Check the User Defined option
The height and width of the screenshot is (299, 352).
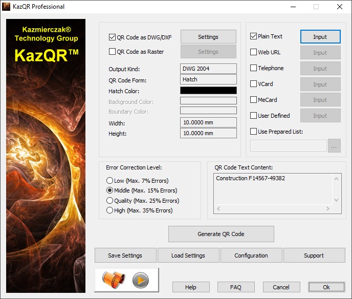tap(253, 116)
